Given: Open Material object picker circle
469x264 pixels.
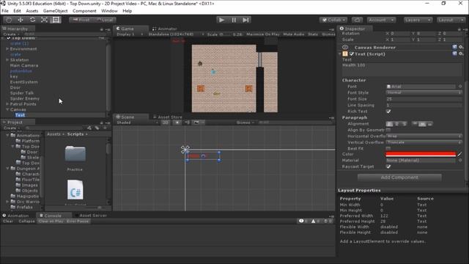Looking at the screenshot, I should (460, 161).
